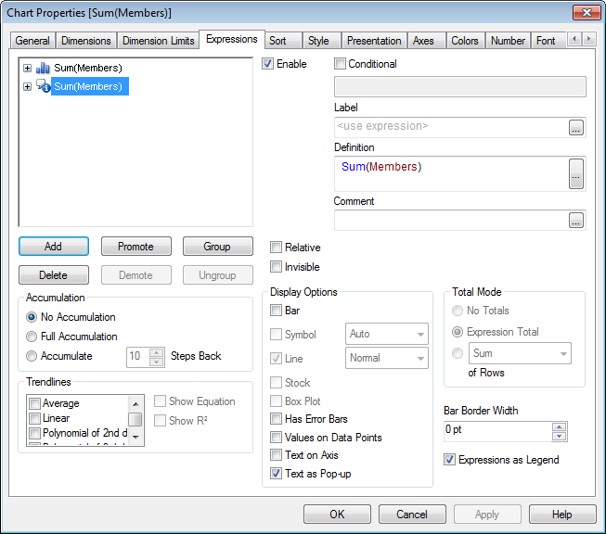
Task: Select the Accumulate steps back radio button
Action: pos(32,356)
